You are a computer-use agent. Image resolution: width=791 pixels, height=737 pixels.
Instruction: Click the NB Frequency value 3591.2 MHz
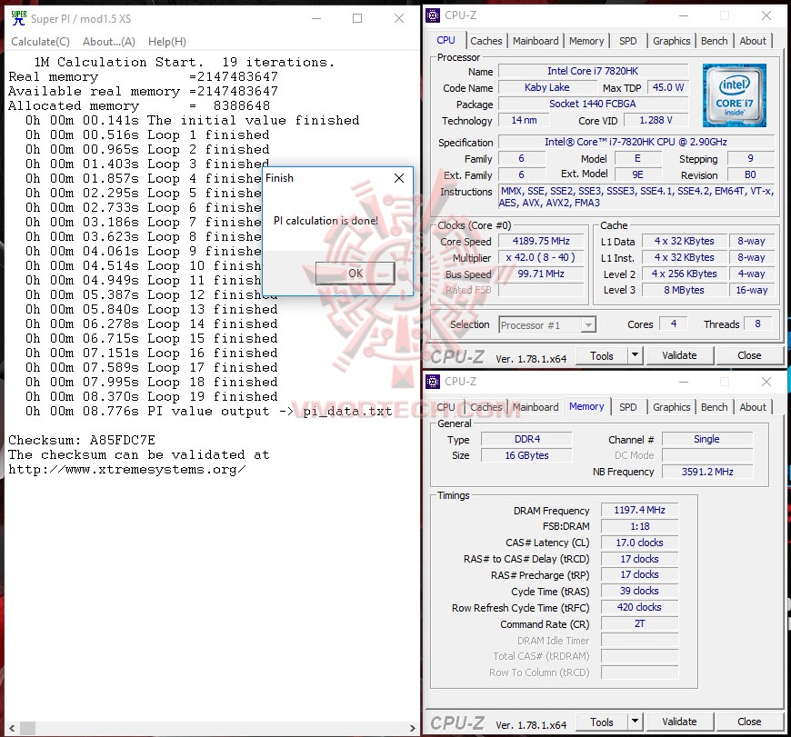click(707, 472)
